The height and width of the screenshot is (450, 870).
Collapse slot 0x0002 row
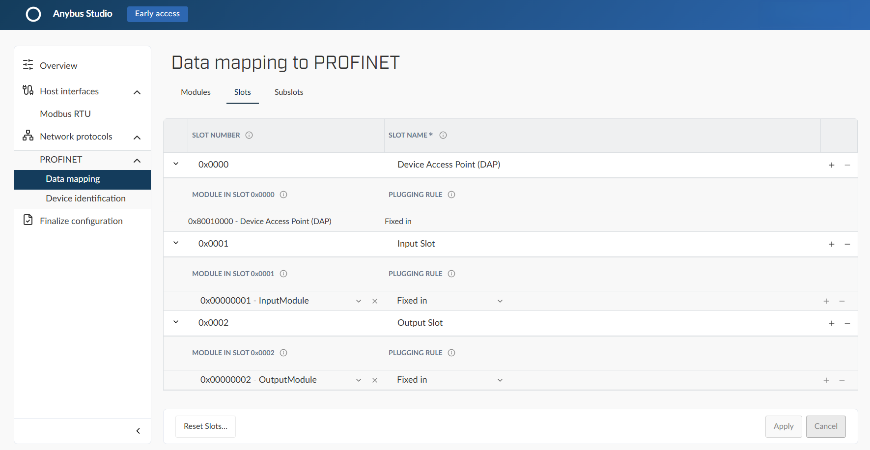[176, 322]
